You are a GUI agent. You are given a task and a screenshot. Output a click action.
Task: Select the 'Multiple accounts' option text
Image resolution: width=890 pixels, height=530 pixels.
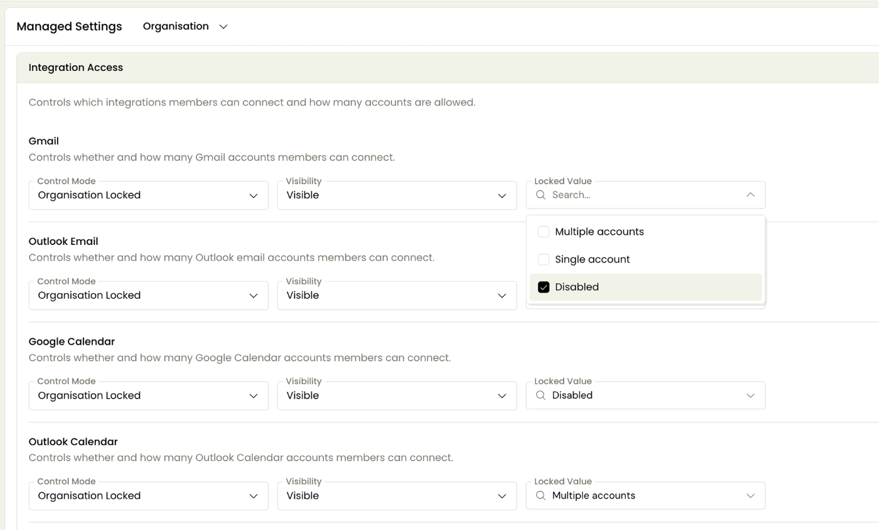599,232
